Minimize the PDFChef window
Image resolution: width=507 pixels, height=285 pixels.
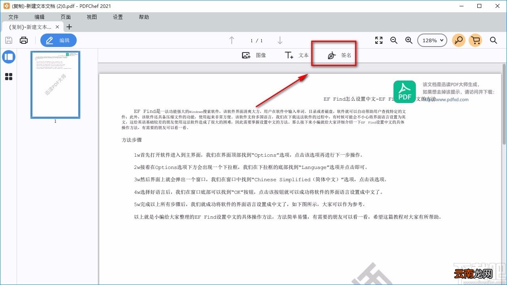click(461, 6)
